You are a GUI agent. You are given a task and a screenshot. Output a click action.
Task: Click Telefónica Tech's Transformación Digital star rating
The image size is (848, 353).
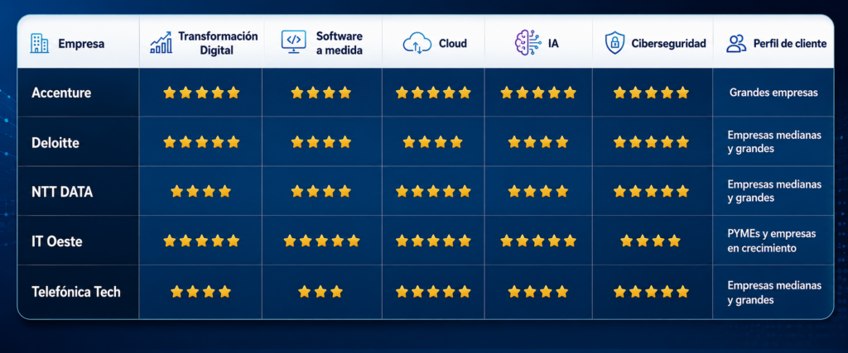point(201,292)
